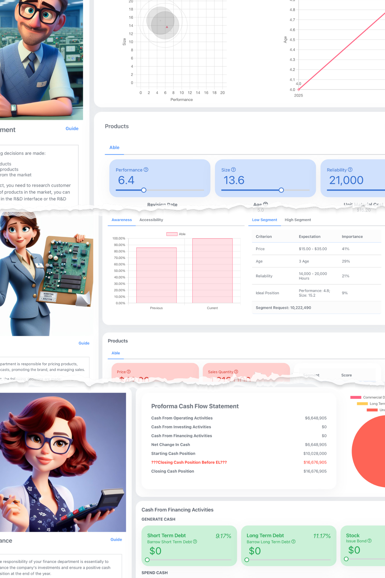Click help icon for Barrow Long Term Debt

293,542
